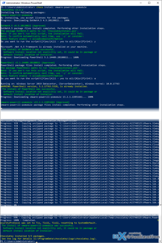The image size is (162, 243).
Task: Click 'By installing, you accept licenses' line
Action: click(x=35, y=18)
